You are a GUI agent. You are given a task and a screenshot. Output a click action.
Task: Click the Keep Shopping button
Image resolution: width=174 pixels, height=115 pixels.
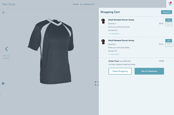pos(120,71)
